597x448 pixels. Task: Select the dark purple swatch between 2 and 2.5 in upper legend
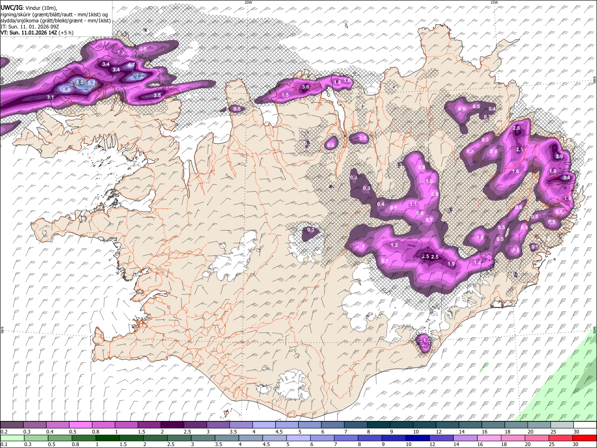click(172, 425)
